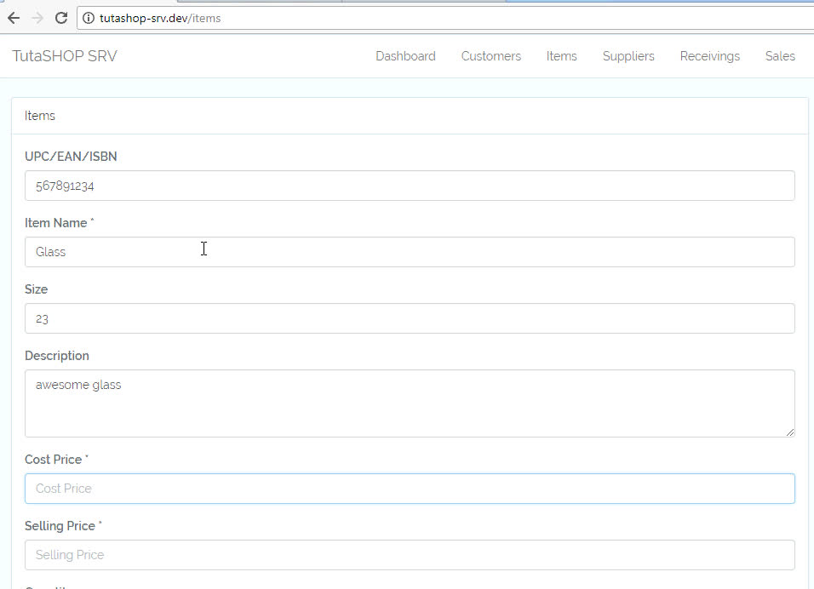Navigate to the Customers page
This screenshot has height=589, width=814.
click(x=490, y=56)
